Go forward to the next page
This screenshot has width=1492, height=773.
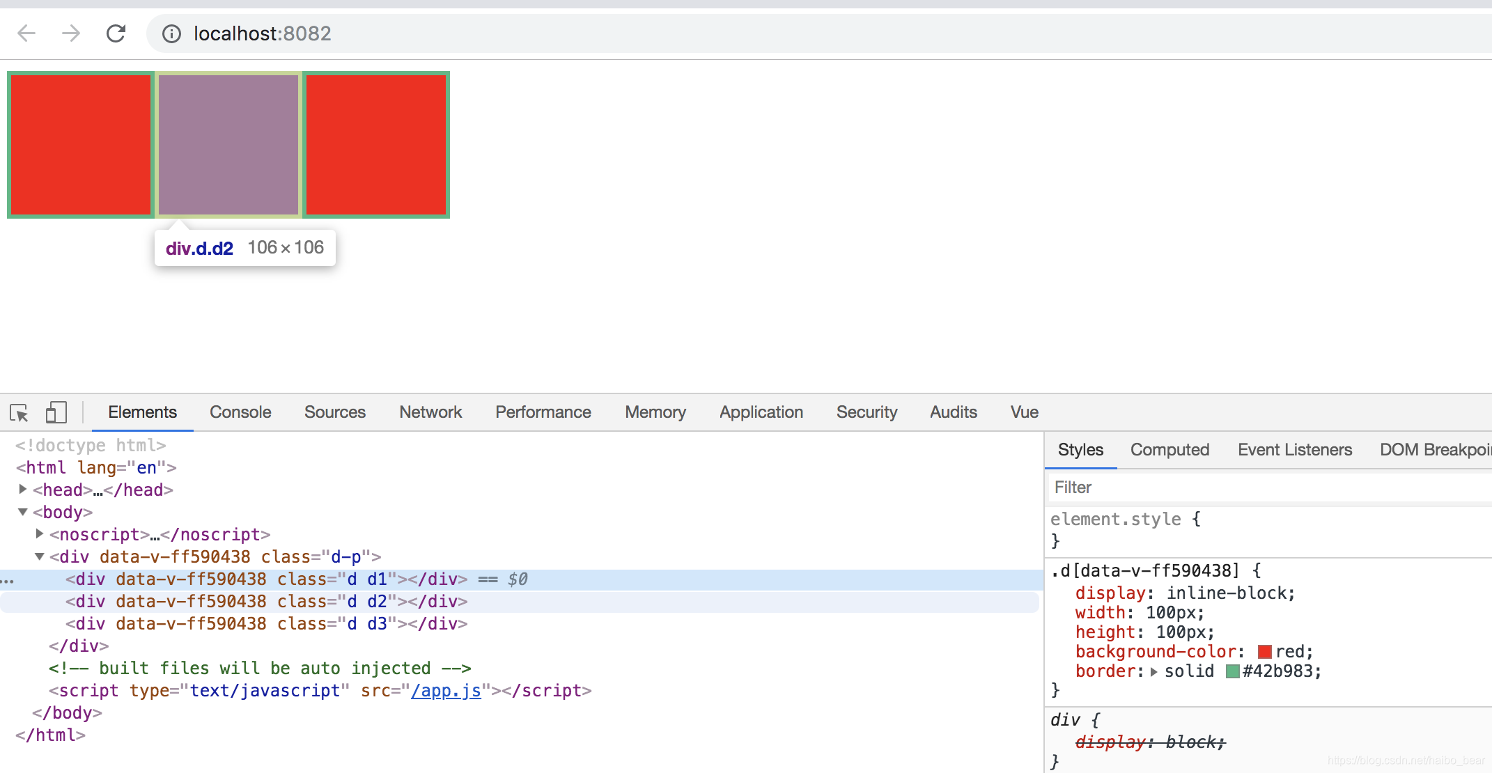71,33
